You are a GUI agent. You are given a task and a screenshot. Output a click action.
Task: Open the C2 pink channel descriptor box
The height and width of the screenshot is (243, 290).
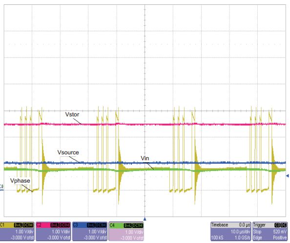point(53,231)
